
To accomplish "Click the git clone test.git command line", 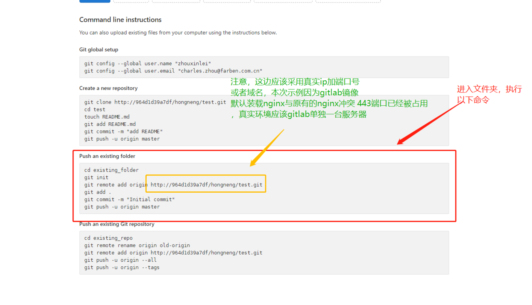I will (155, 102).
